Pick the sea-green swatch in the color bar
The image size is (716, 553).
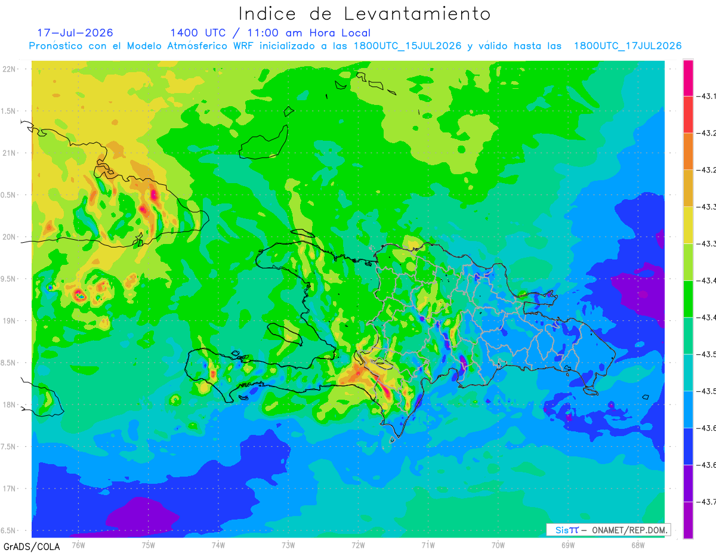pyautogui.click(x=688, y=336)
